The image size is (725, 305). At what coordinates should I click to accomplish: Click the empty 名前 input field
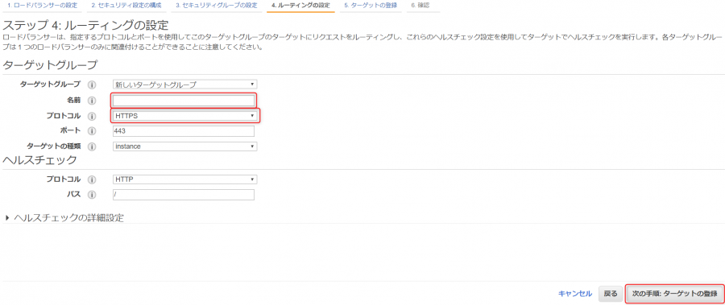(184, 101)
